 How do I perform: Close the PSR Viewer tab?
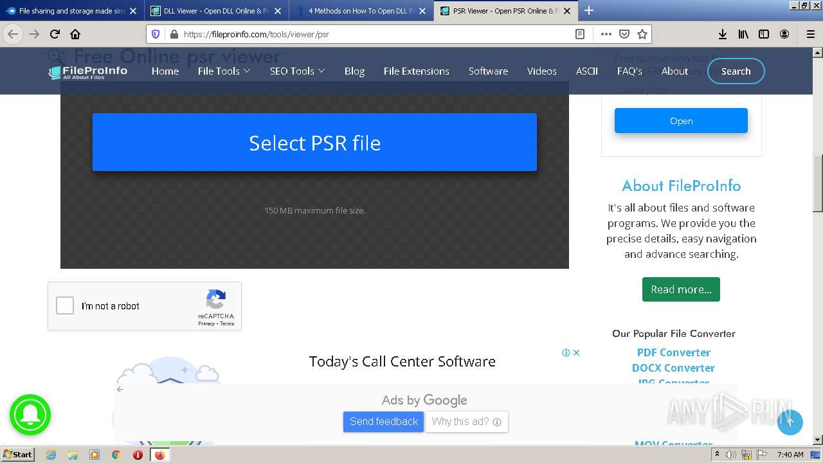[567, 11]
